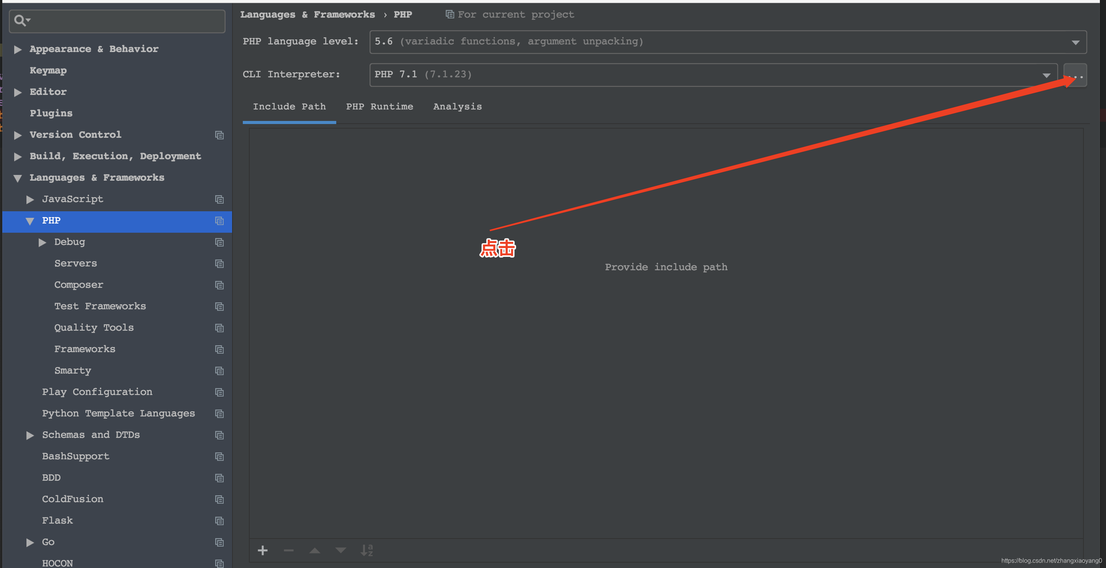Viewport: 1106px width, 568px height.
Task: Expand the Debug subtree under PHP
Action: pyautogui.click(x=42, y=242)
